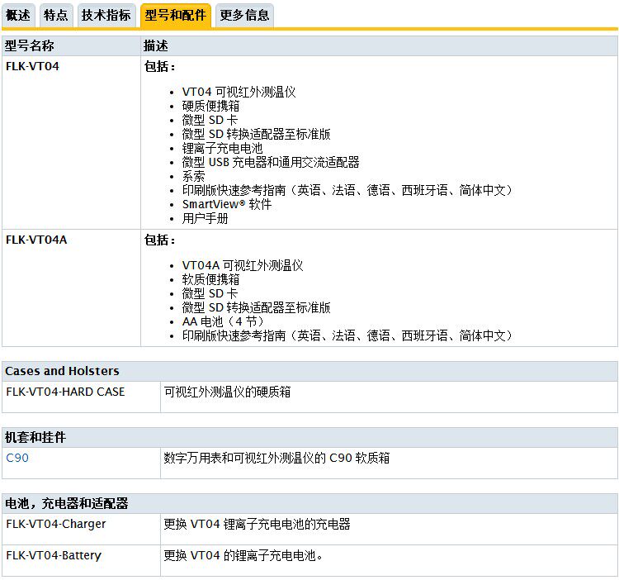Click '微型 USB 充电器和通用交流适配器' item
The width and height of the screenshot is (619, 580).
click(x=271, y=163)
